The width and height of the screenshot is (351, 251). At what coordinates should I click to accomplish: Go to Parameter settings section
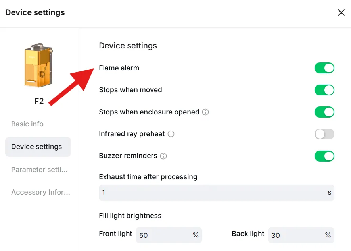pos(39,170)
